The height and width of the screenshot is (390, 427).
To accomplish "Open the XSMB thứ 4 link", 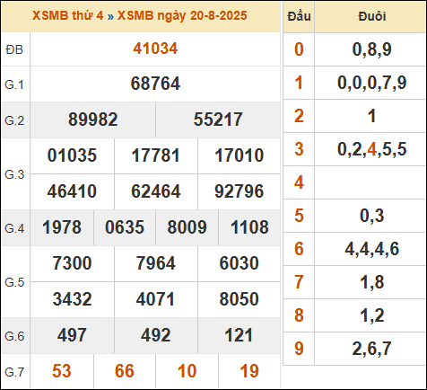I will 68,16.
